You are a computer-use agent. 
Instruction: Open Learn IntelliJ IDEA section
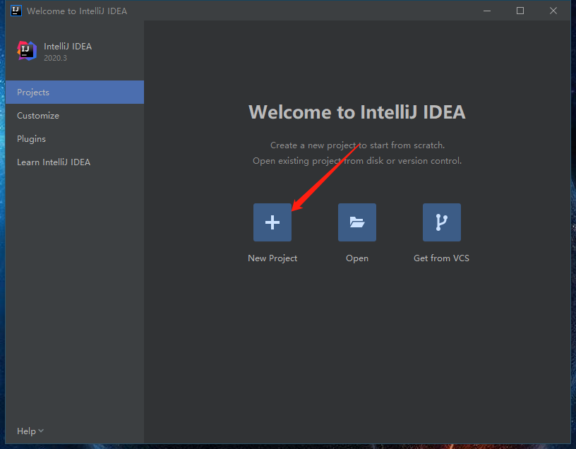coord(54,162)
